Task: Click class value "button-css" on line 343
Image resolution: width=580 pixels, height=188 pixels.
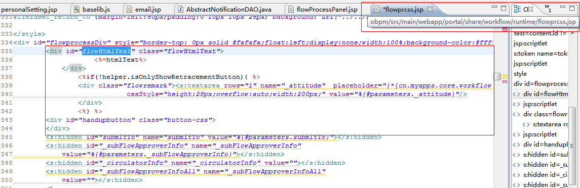Action: point(189,120)
